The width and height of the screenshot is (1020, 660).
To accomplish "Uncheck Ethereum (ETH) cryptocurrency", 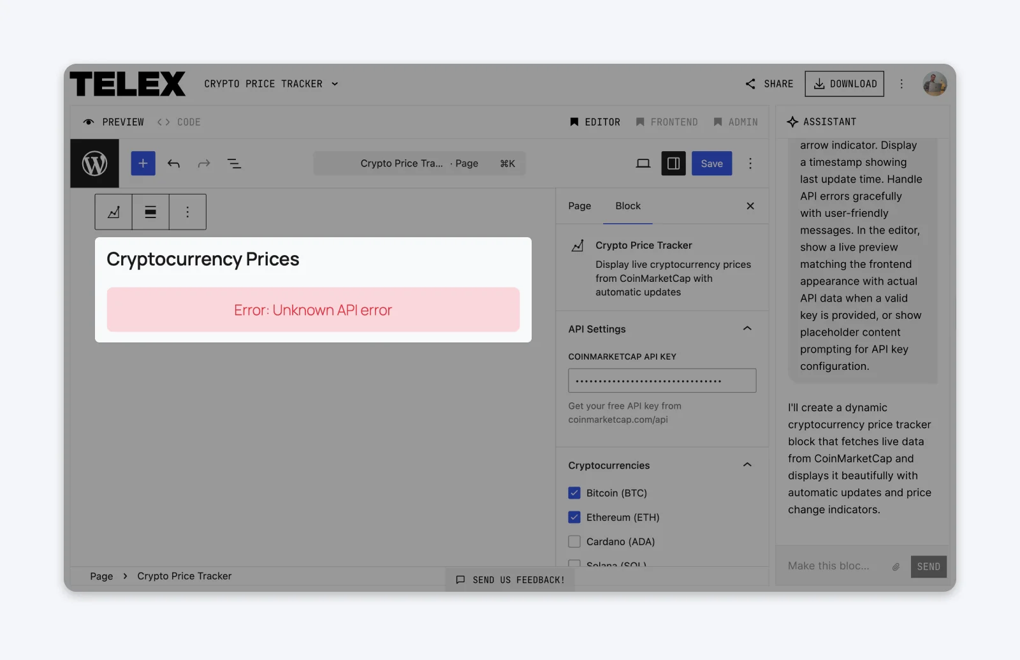I will [x=574, y=517].
